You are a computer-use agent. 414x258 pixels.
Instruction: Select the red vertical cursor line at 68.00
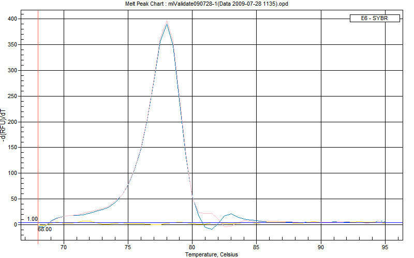pos(38,126)
